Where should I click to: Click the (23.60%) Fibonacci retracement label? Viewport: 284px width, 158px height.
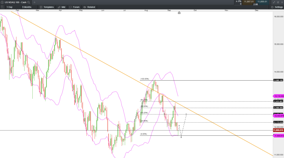[x=144, y=121]
